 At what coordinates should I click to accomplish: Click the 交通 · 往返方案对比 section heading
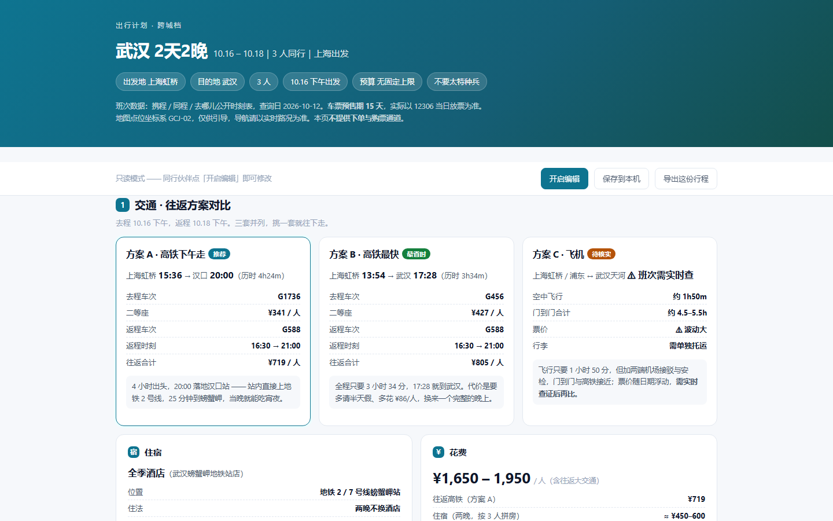(x=183, y=205)
